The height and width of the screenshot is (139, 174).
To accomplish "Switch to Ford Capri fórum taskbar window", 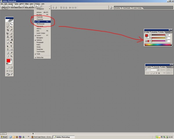I will (41, 137).
